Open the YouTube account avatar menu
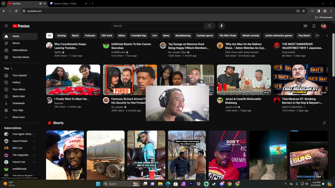The width and height of the screenshot is (335, 188). pos(324,26)
